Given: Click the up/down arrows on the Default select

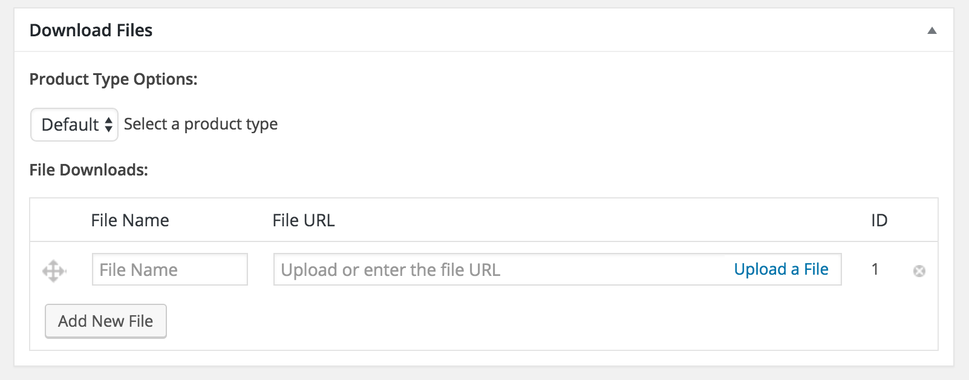Looking at the screenshot, I should [109, 125].
